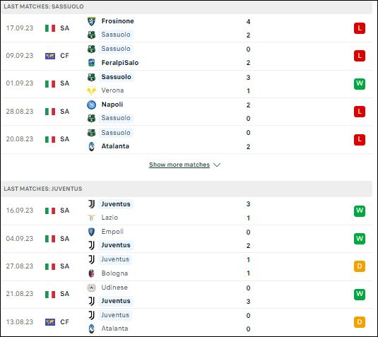
Task: Click the green W badge for Verona match
Action: point(360,83)
